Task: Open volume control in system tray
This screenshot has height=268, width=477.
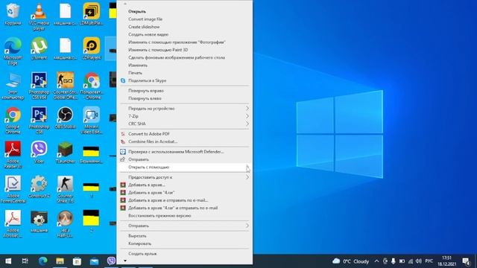Action: 419,261
